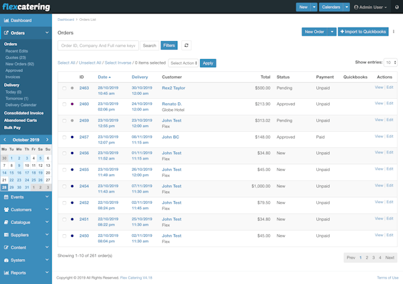Expand the System sidebar section

click(x=26, y=260)
